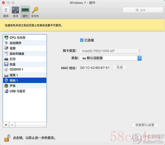Click the 恢复默认设置 restore defaults button
The height and width of the screenshot is (145, 165).
pos(145,125)
